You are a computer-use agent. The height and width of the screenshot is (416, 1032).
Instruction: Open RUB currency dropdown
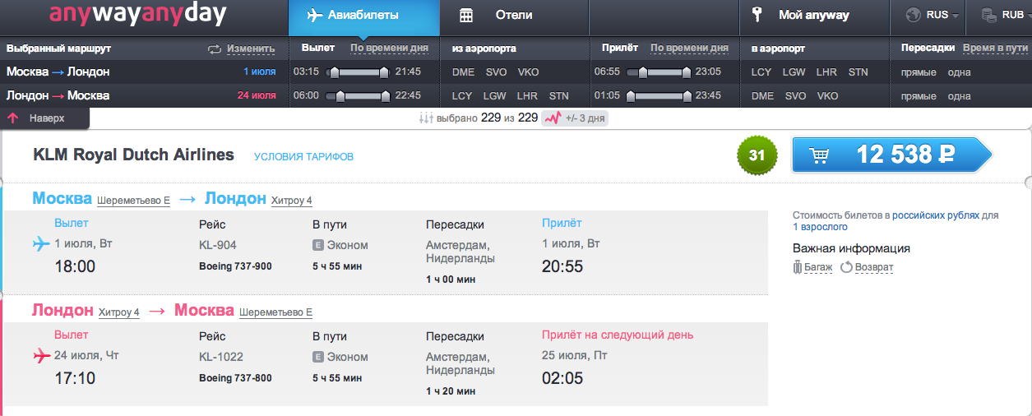click(x=1006, y=16)
